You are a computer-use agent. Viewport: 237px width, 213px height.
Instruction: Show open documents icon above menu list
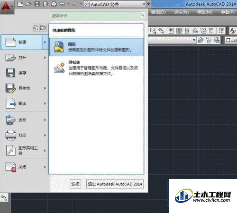point(43,27)
